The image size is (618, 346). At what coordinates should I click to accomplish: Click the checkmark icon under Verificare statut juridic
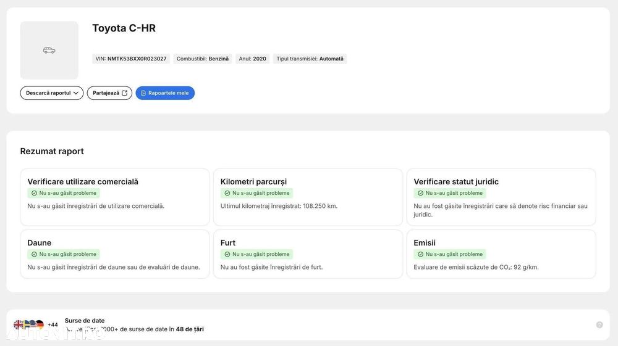coord(420,193)
